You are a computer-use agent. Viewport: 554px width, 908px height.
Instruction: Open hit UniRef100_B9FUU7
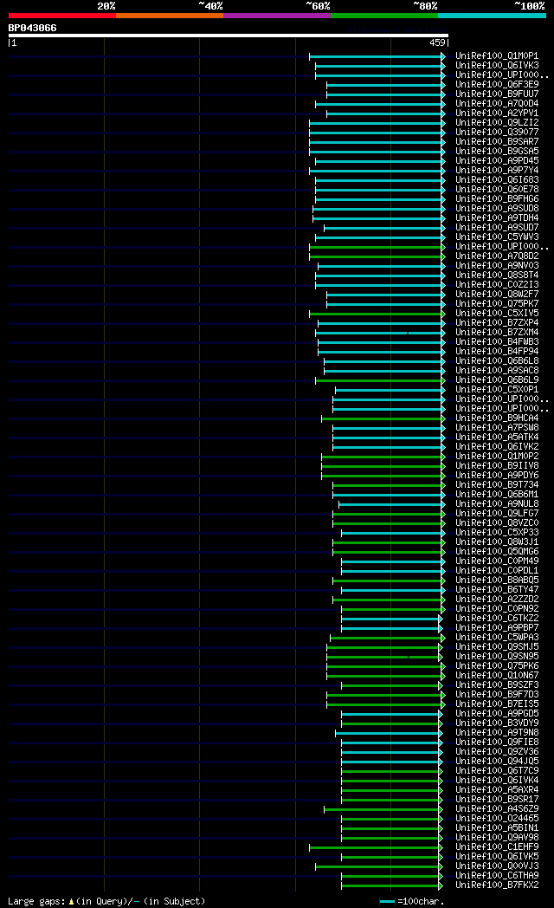pyautogui.click(x=497, y=94)
